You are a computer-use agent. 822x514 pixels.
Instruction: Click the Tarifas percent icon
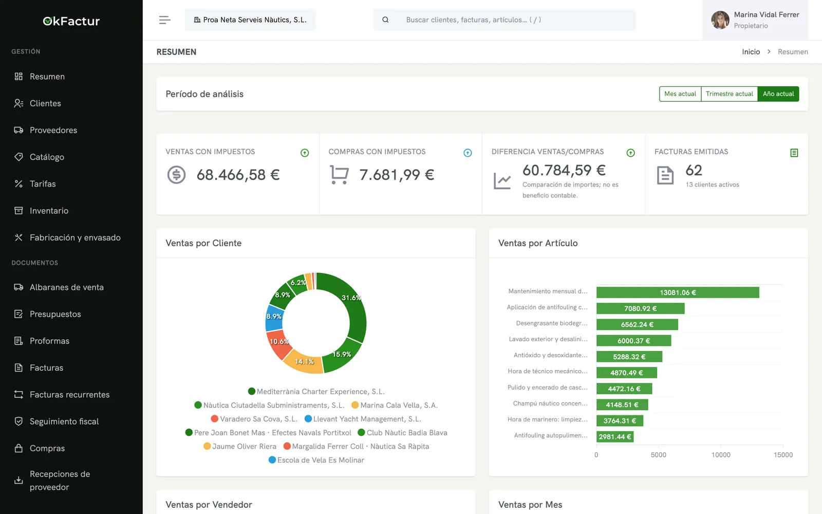(18, 183)
